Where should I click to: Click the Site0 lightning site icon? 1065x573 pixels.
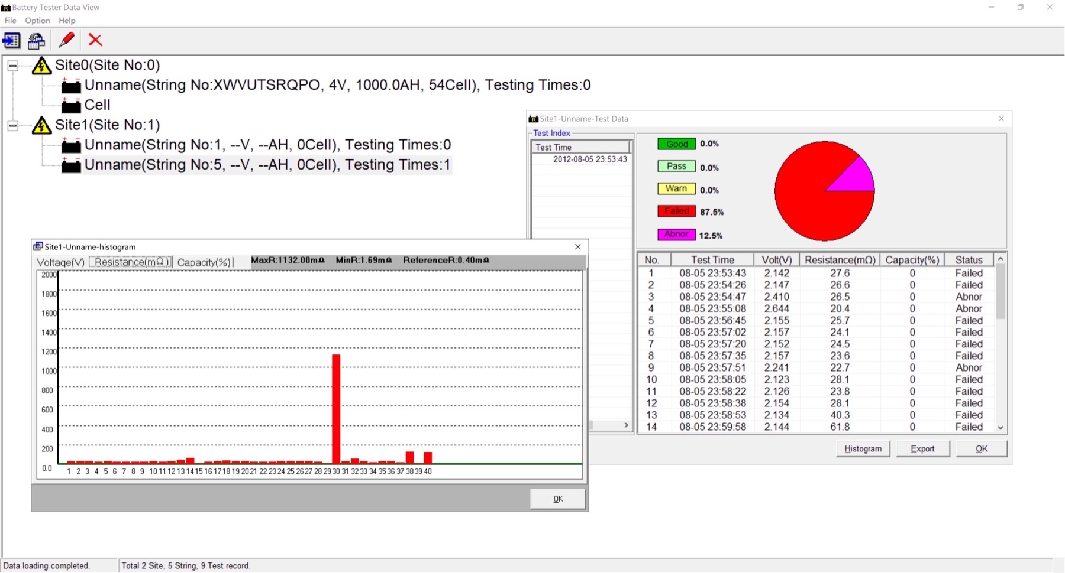[40, 66]
